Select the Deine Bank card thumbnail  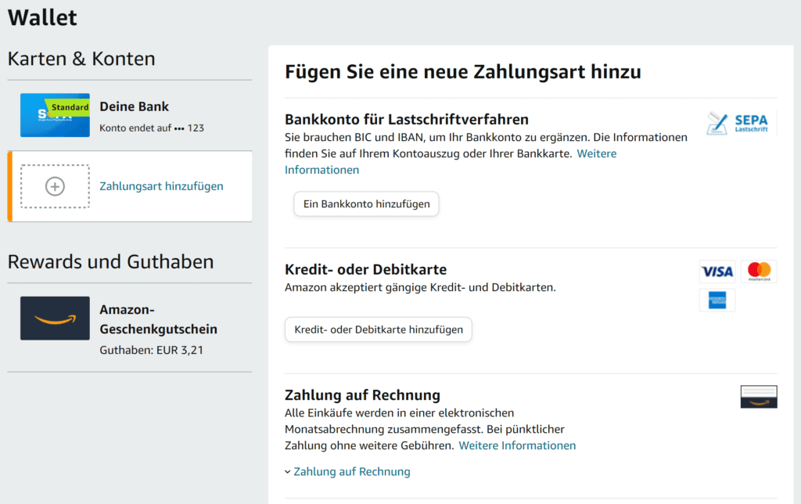pos(56,115)
